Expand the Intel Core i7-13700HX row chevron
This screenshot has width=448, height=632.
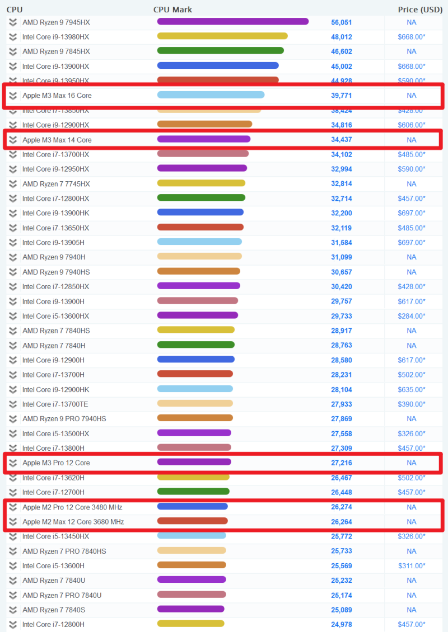13,154
